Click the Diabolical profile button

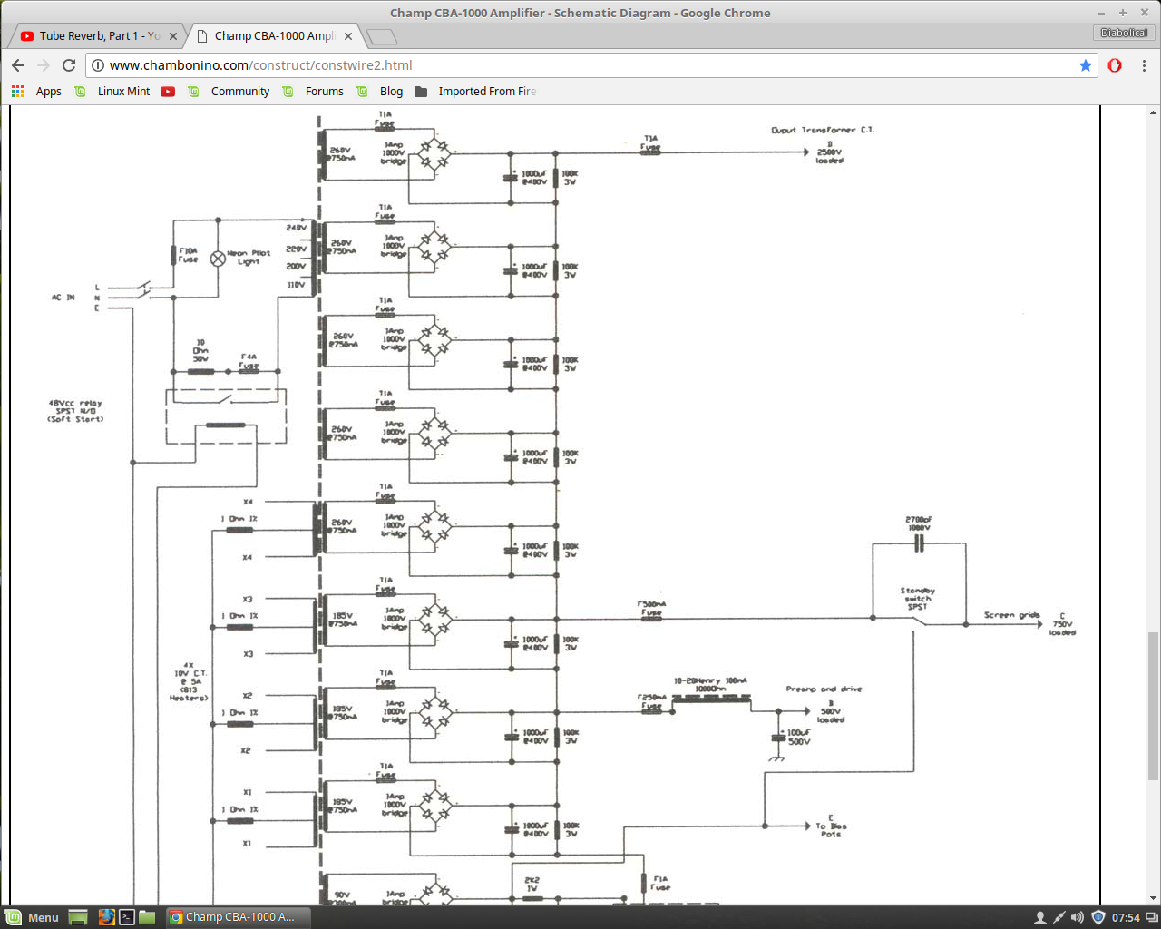pos(1124,33)
